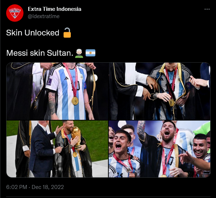Click the Extra Time Indonesia display name
The width and height of the screenshot is (216, 198).
point(55,9)
